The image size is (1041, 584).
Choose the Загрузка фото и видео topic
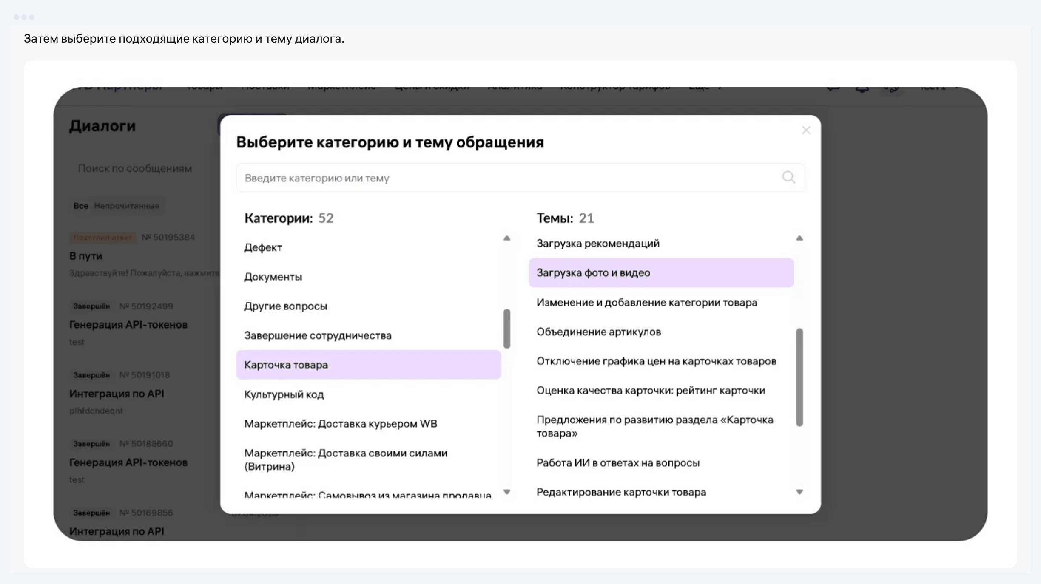661,273
